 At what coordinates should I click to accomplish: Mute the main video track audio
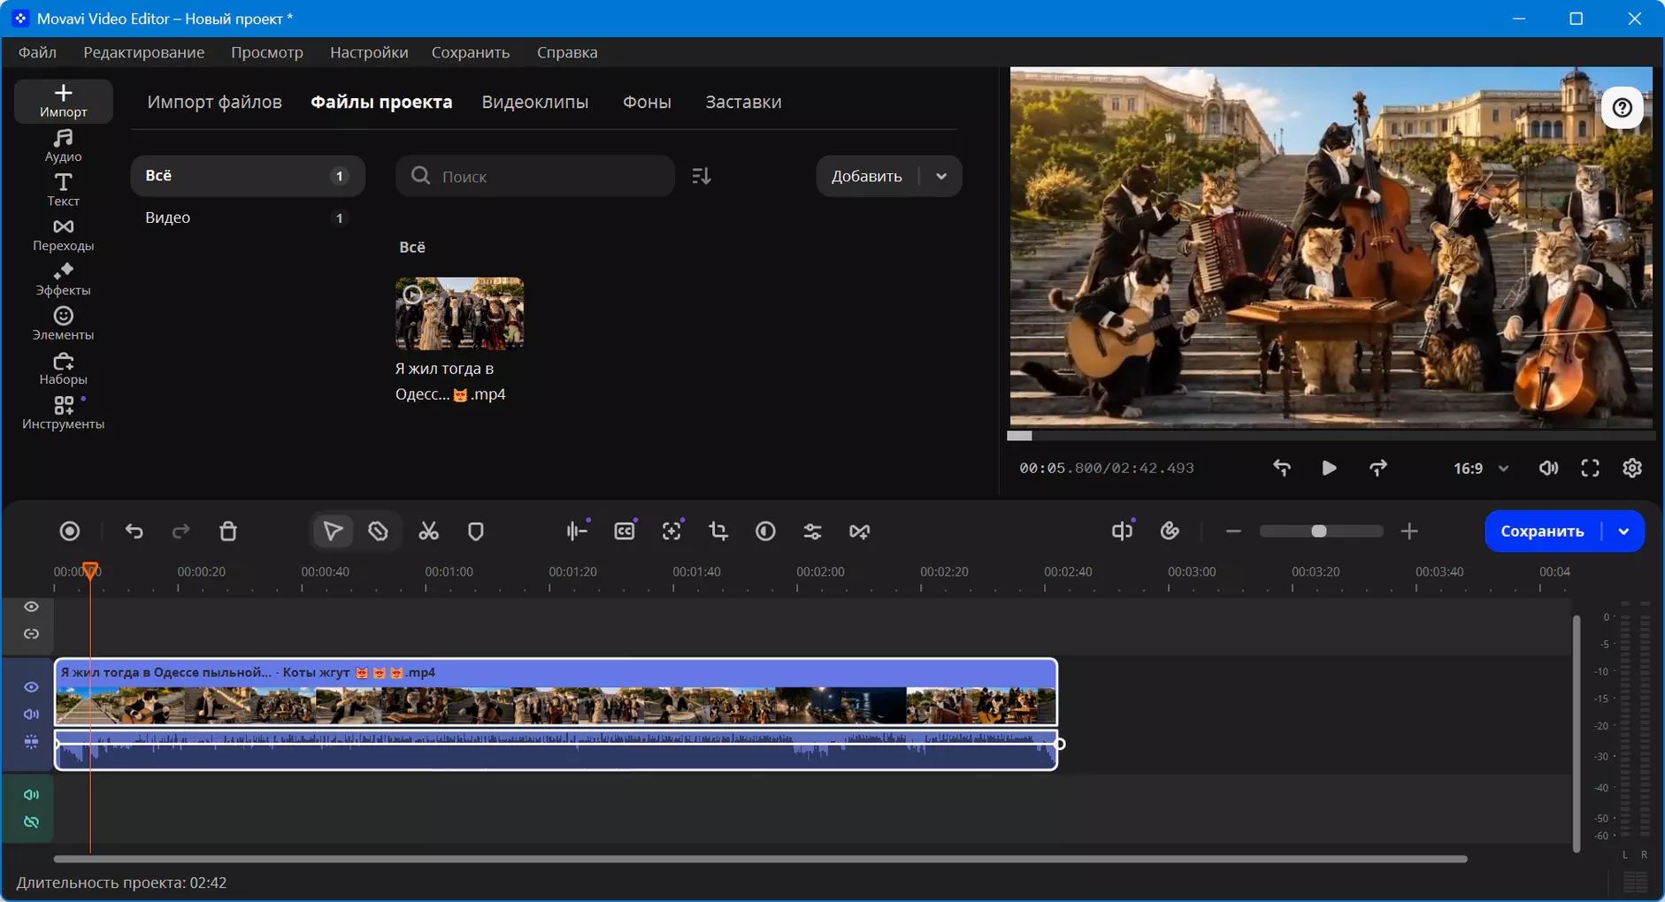(x=31, y=715)
